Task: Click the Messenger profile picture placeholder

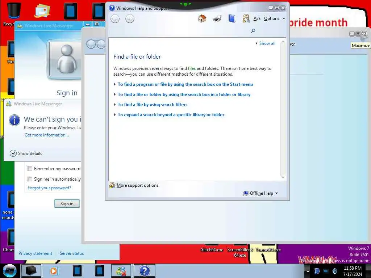Action: (65, 59)
